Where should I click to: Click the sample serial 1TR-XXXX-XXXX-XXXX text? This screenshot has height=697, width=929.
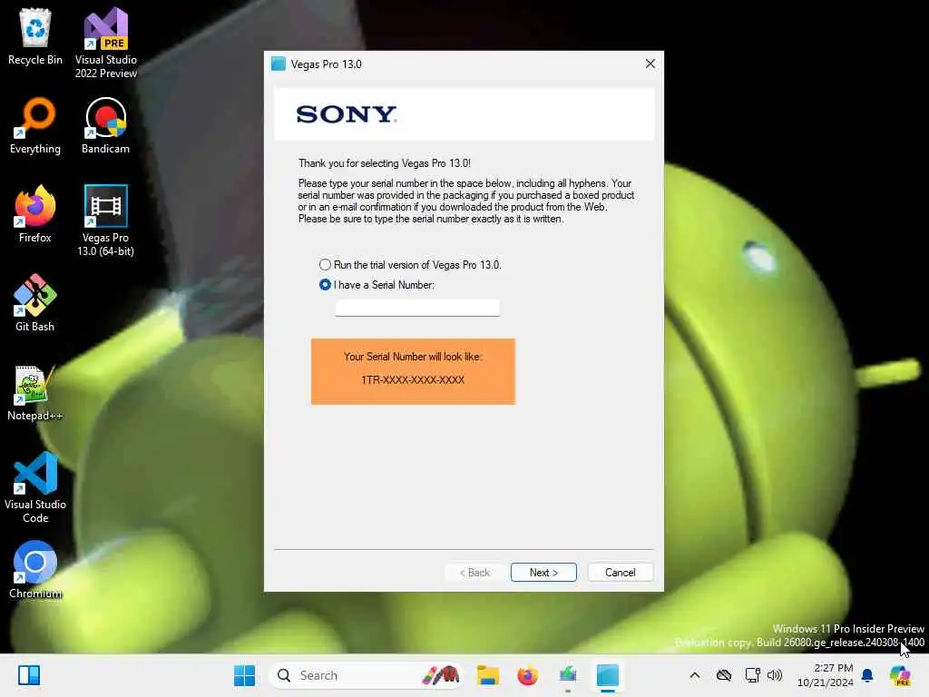(x=413, y=380)
